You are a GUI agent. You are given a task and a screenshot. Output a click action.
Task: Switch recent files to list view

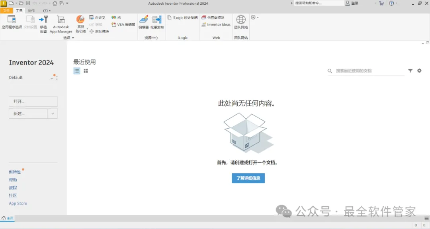77,71
